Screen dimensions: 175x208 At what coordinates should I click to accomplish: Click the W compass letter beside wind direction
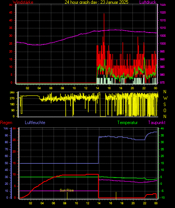point(165,98)
